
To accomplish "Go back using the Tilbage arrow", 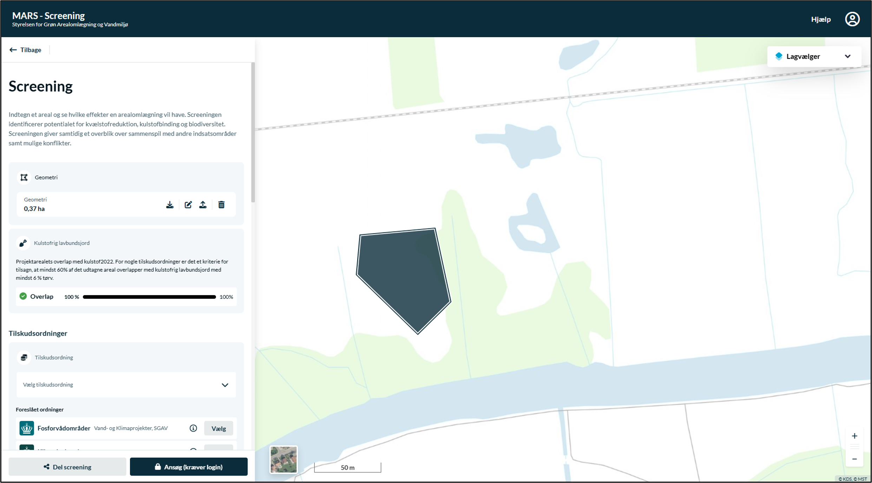I will [25, 50].
